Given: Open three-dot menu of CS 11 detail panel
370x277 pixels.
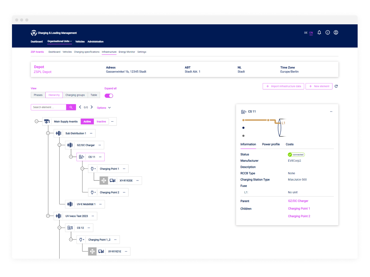Looking at the screenshot, I should 331,112.
